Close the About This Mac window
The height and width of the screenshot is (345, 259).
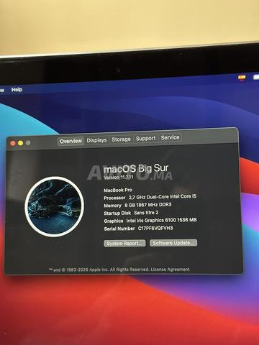tap(13, 143)
